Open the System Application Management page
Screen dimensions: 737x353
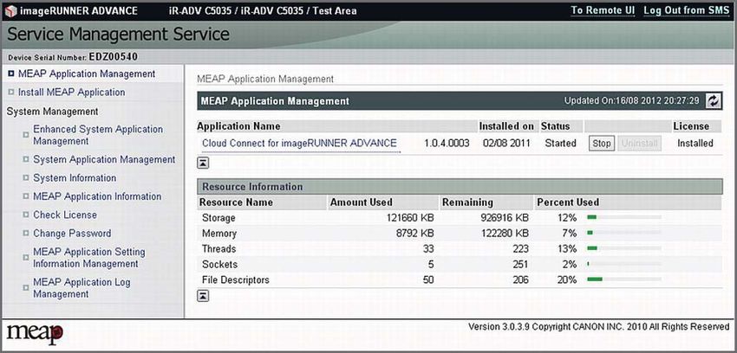click(104, 160)
